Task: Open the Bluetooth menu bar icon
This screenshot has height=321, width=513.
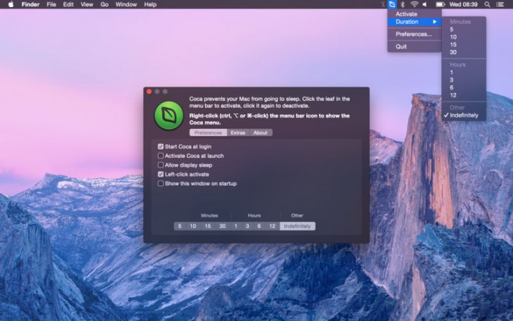Action: click(403, 4)
